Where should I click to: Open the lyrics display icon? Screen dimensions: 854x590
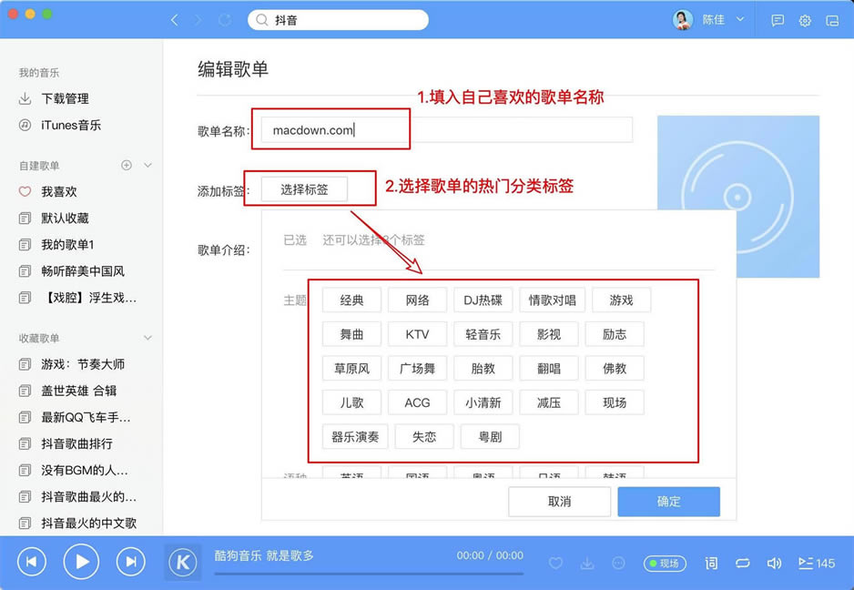click(711, 563)
